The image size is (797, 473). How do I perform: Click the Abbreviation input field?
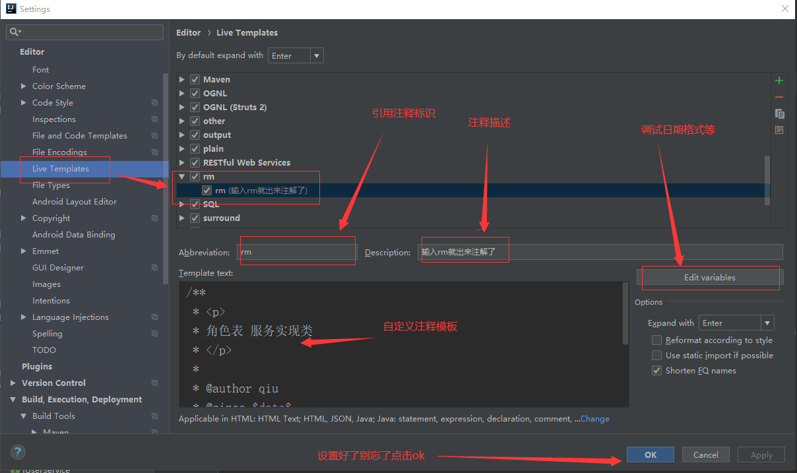coord(297,252)
